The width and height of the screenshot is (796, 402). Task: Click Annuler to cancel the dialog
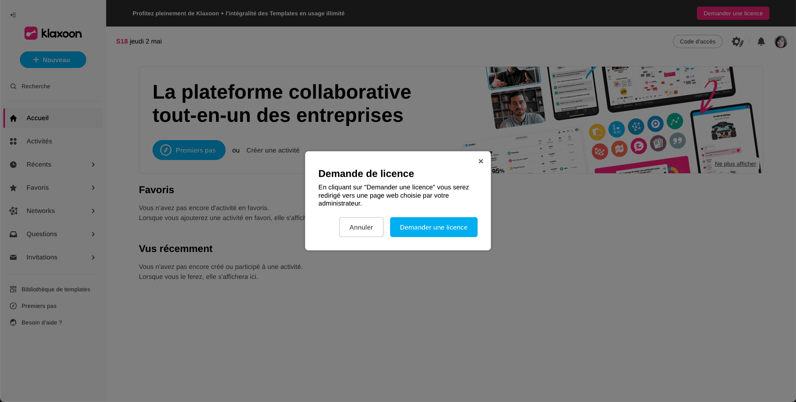tap(361, 227)
